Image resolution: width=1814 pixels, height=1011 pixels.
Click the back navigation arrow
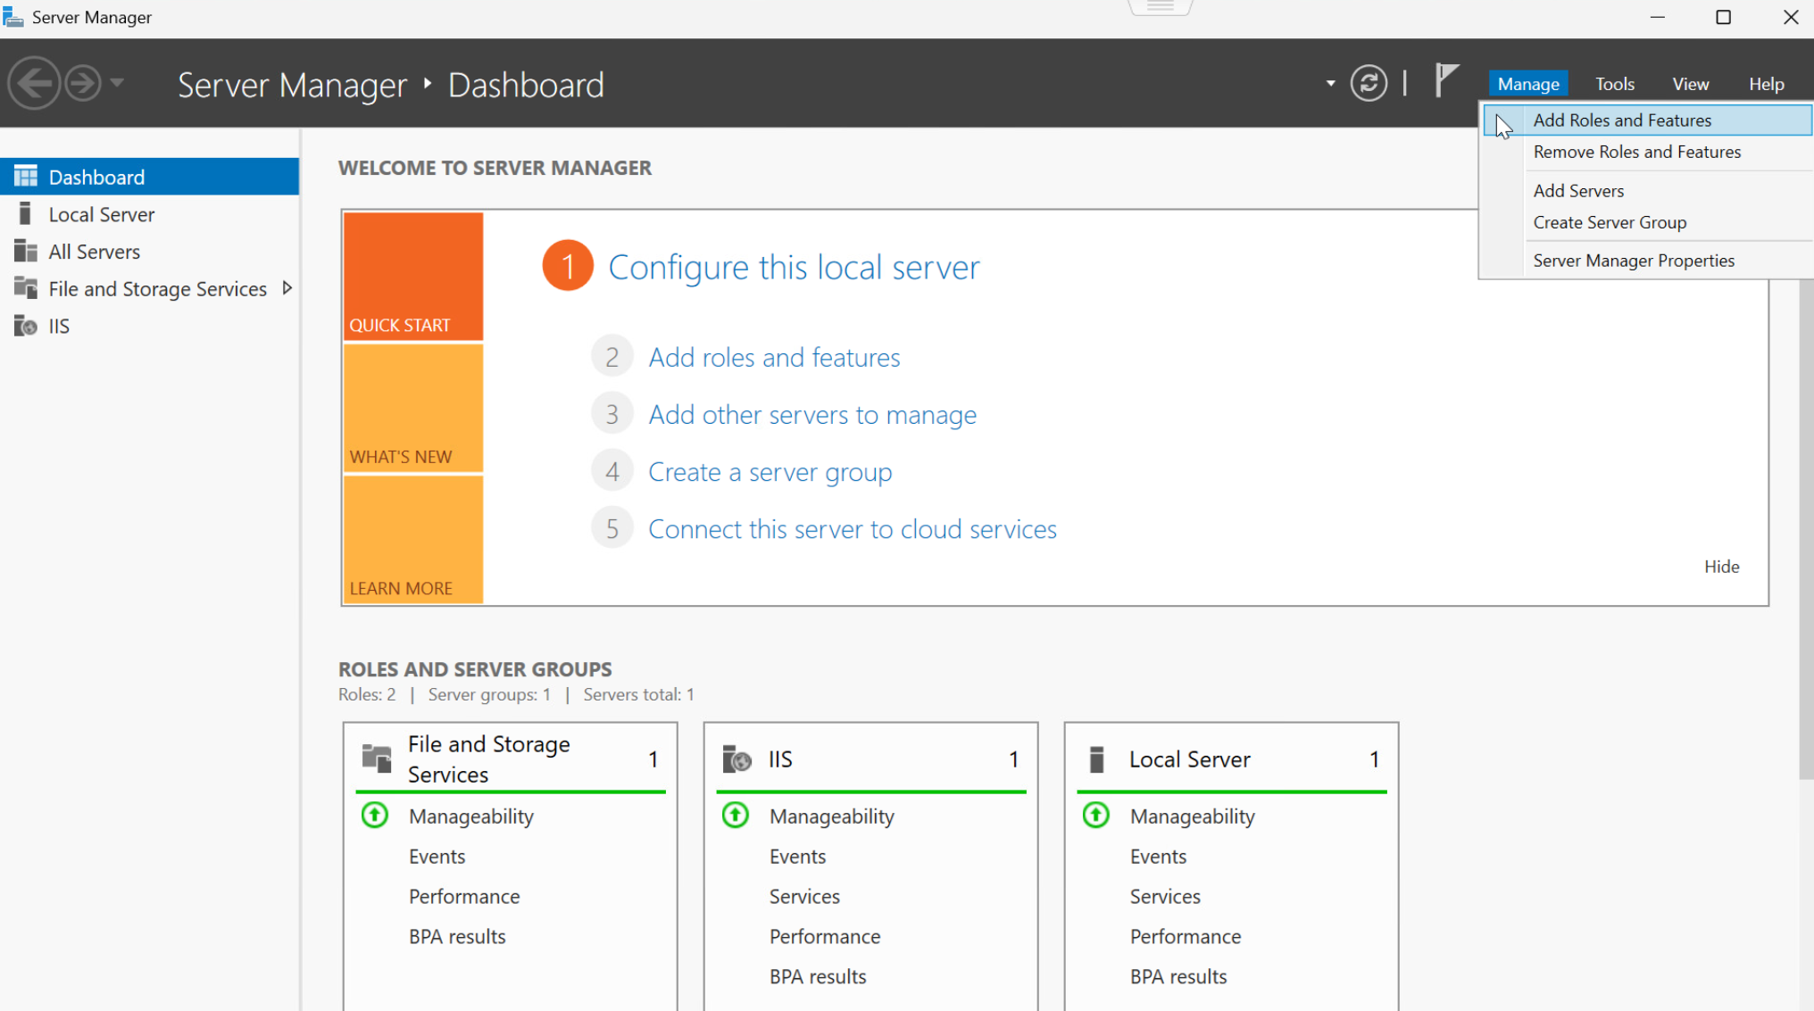(x=35, y=84)
